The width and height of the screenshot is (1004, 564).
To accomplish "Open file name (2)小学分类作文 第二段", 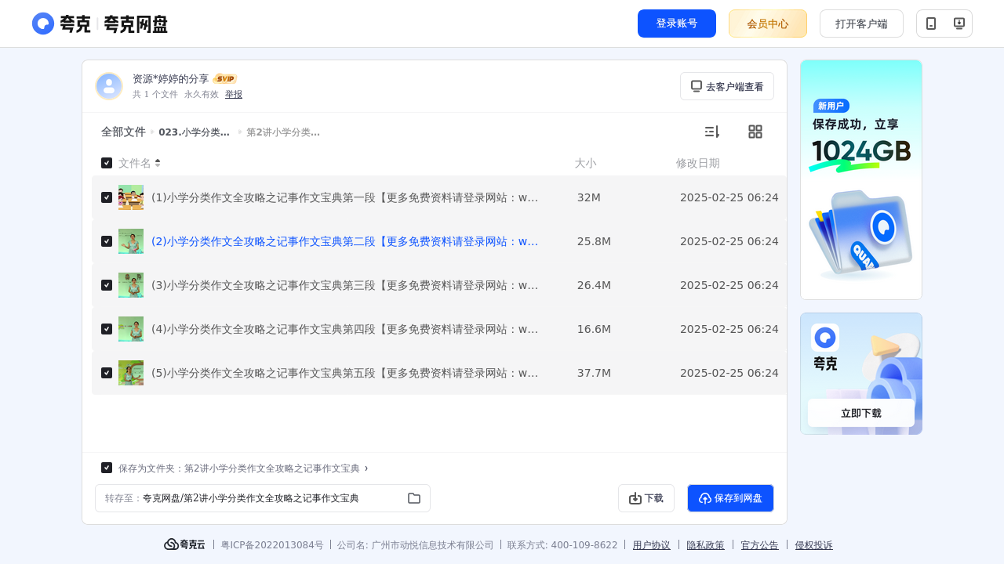I will tap(344, 241).
